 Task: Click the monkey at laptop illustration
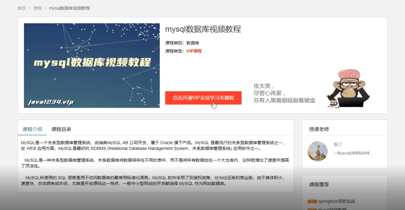pos(348,88)
